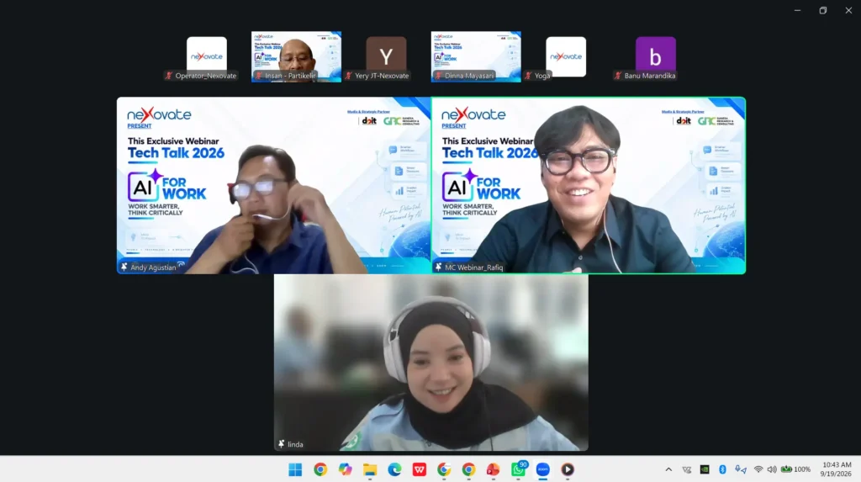Click microphone in-use tray indicator
861x482 pixels.
pos(741,469)
